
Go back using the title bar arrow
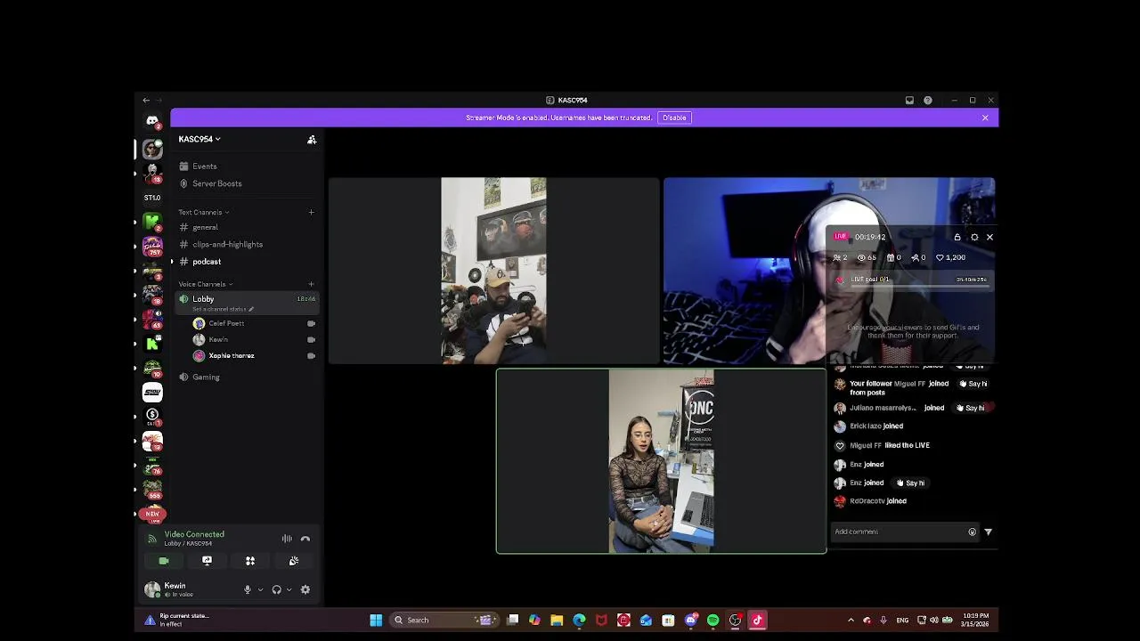146,101
